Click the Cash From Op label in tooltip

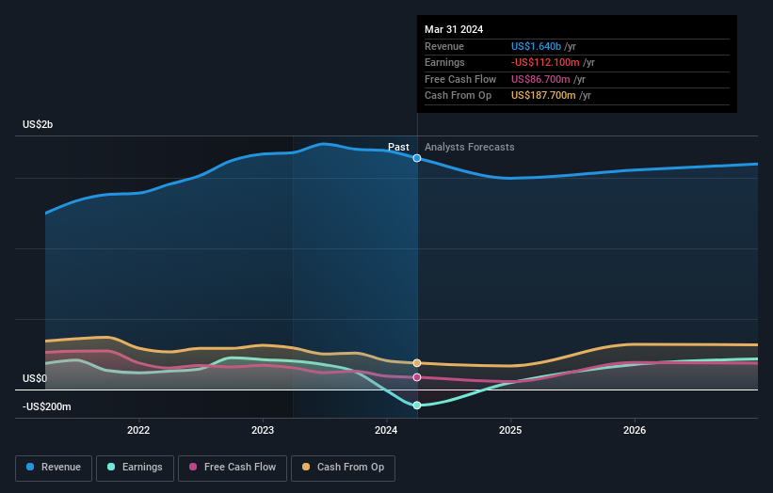(458, 96)
